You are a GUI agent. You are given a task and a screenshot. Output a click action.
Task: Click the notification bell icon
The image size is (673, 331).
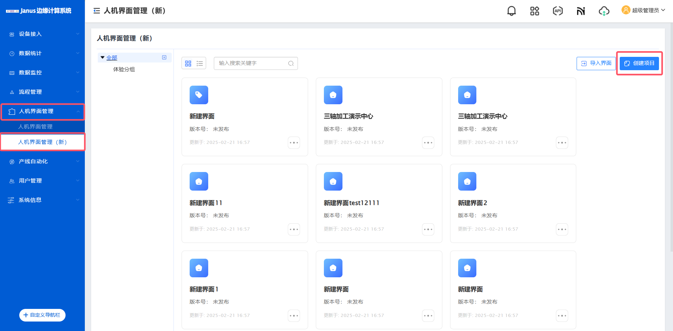[x=511, y=11]
